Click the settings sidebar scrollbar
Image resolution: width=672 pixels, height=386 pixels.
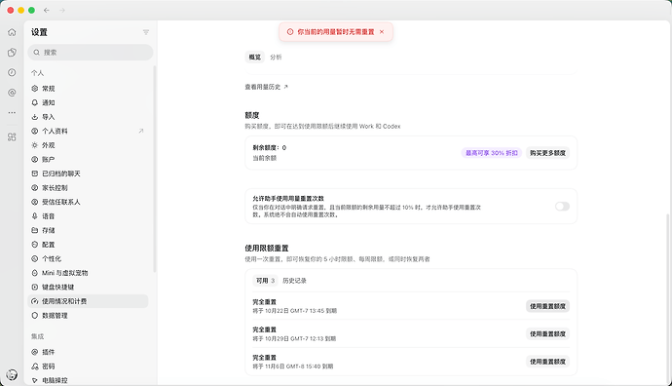(x=155, y=169)
